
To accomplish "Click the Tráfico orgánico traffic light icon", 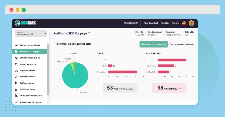I will point(16,83).
